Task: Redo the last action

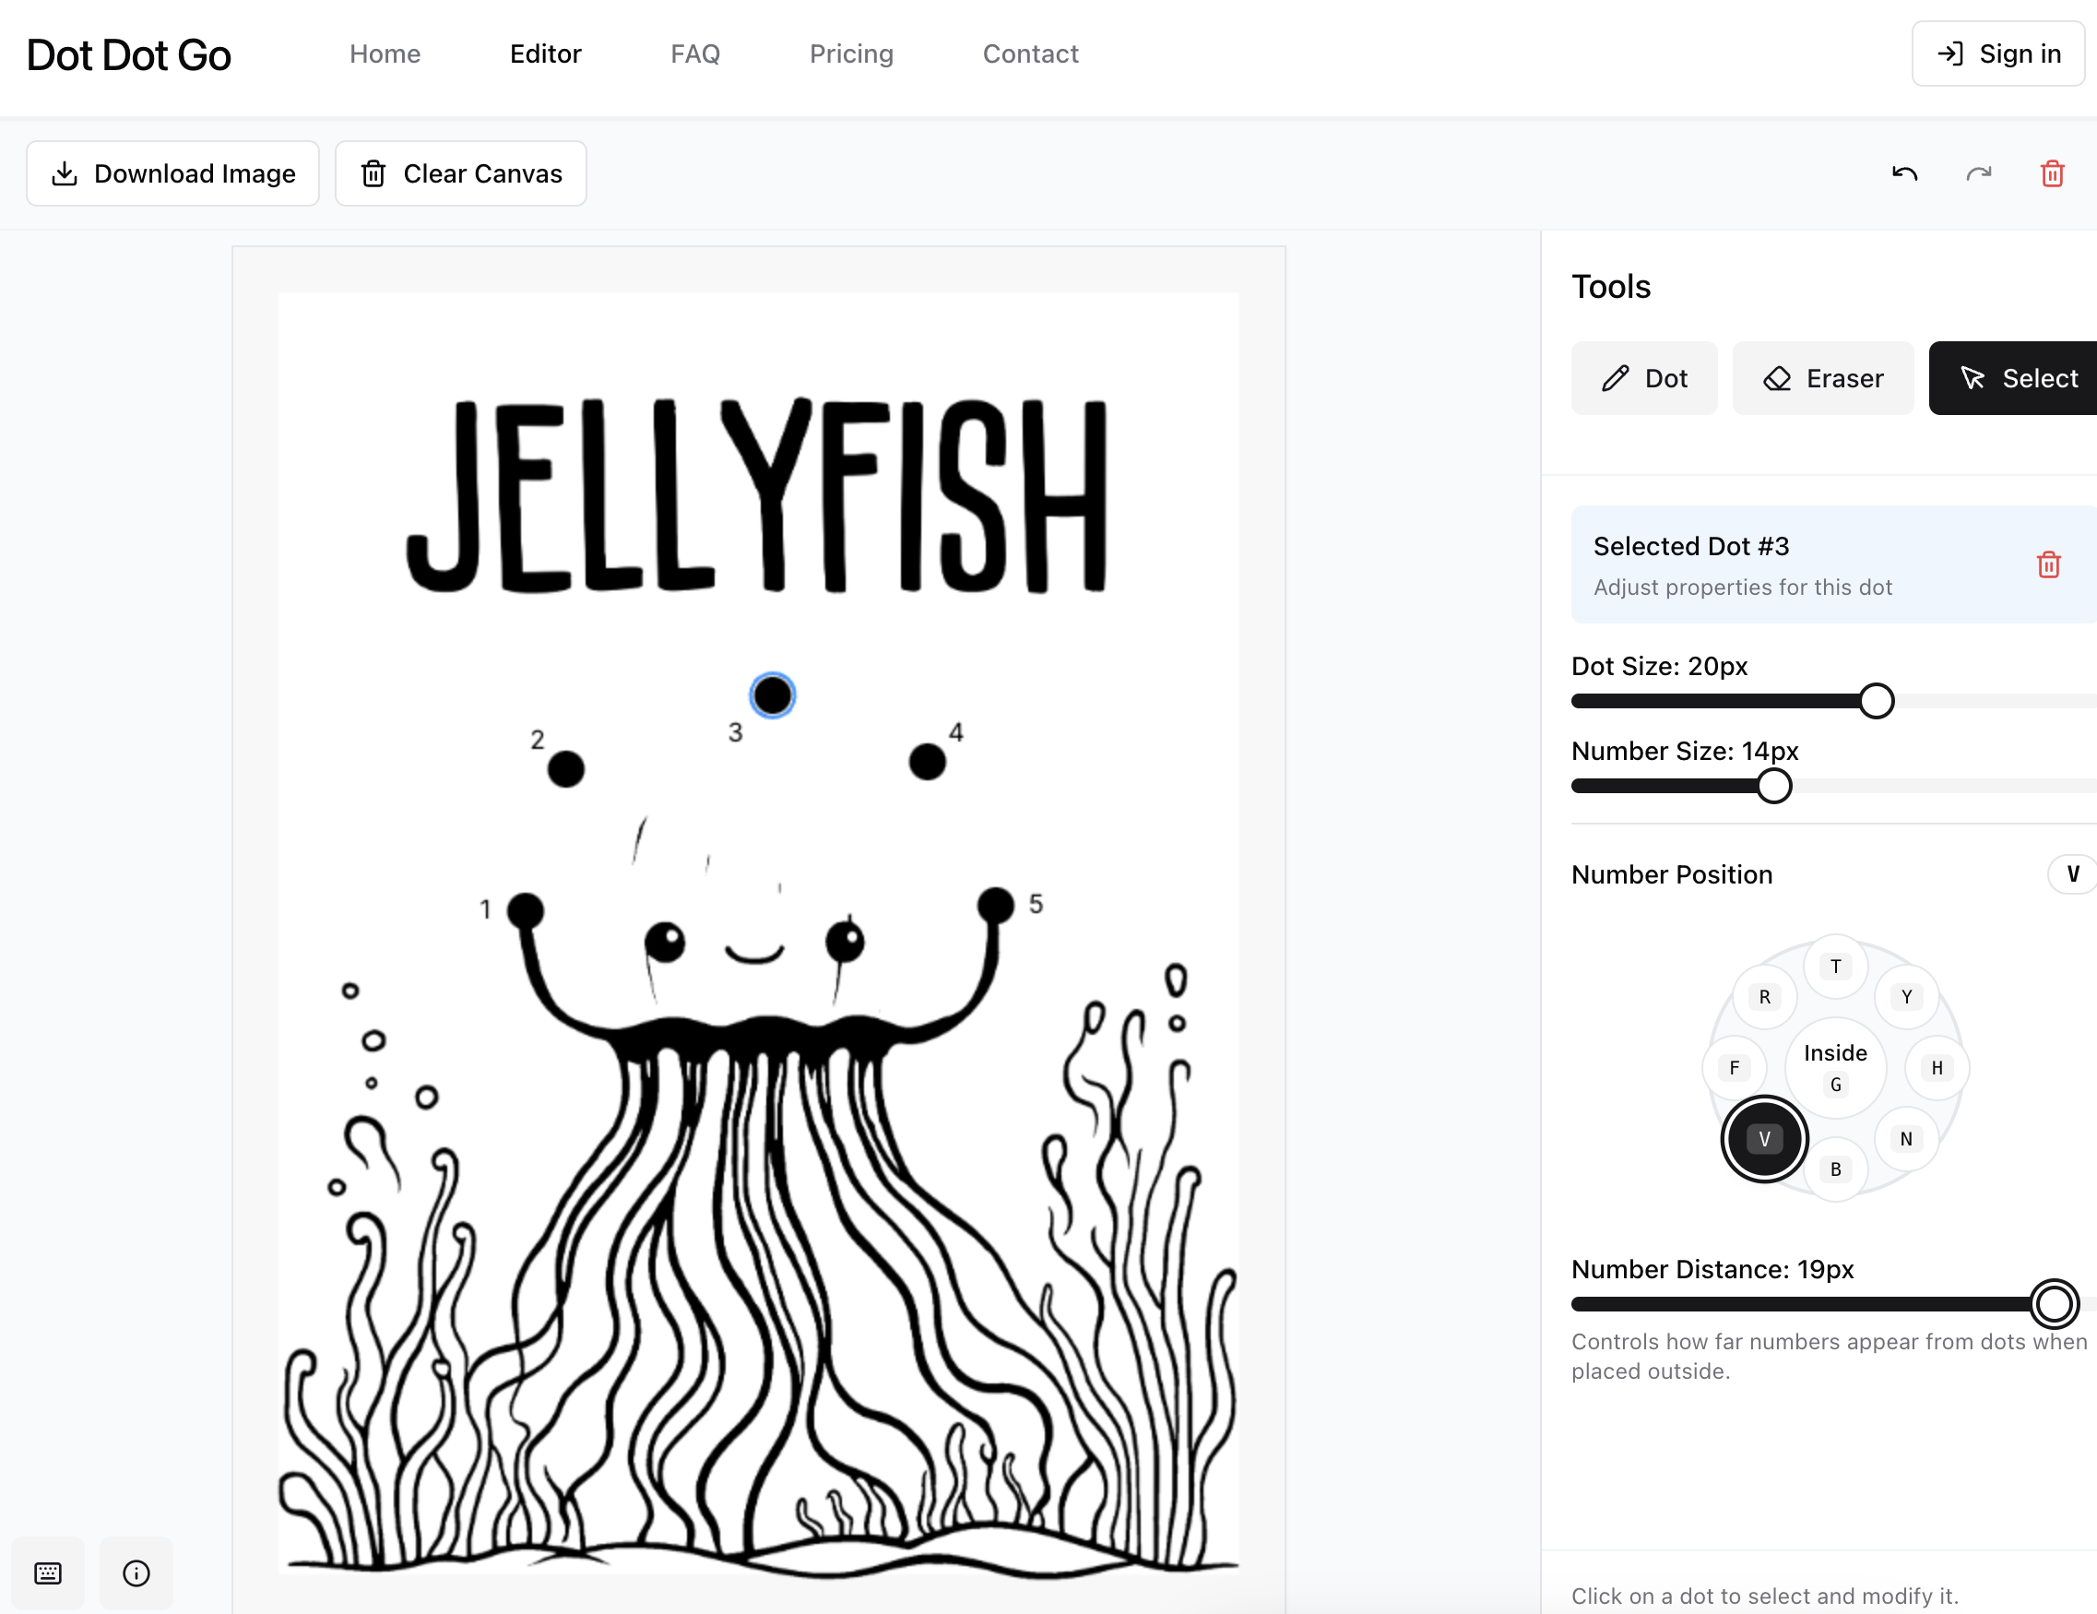Action: 1978,172
